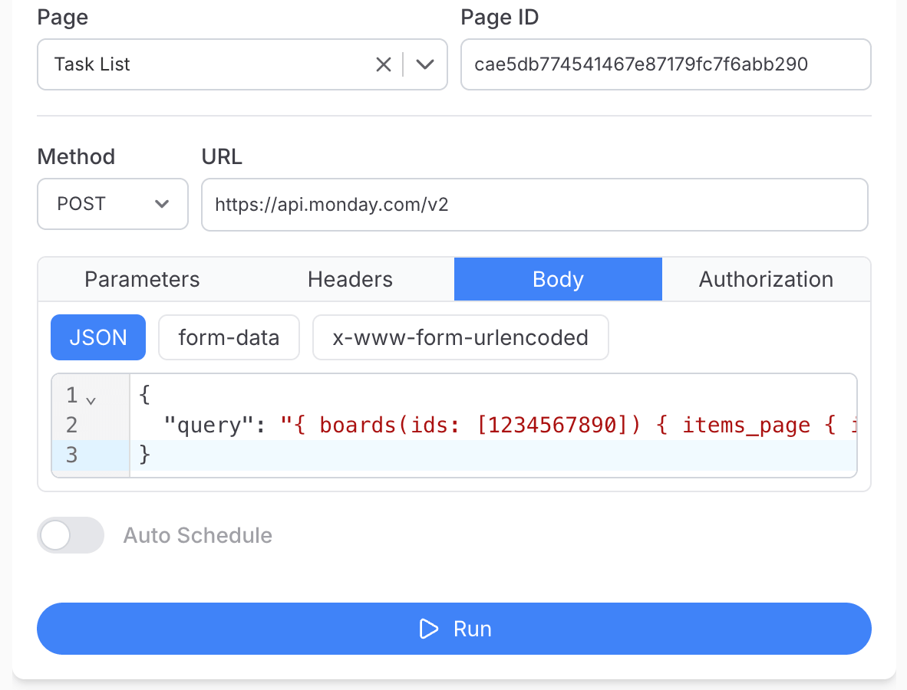Choose the JSON body type
The height and width of the screenshot is (690, 907).
(98, 337)
